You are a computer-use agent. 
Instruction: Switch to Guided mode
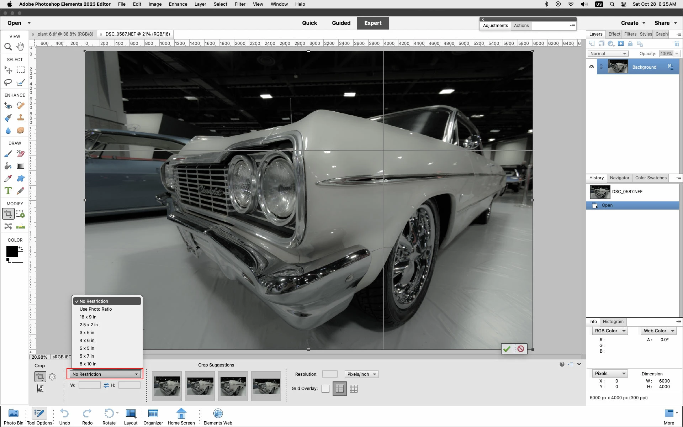click(x=341, y=23)
